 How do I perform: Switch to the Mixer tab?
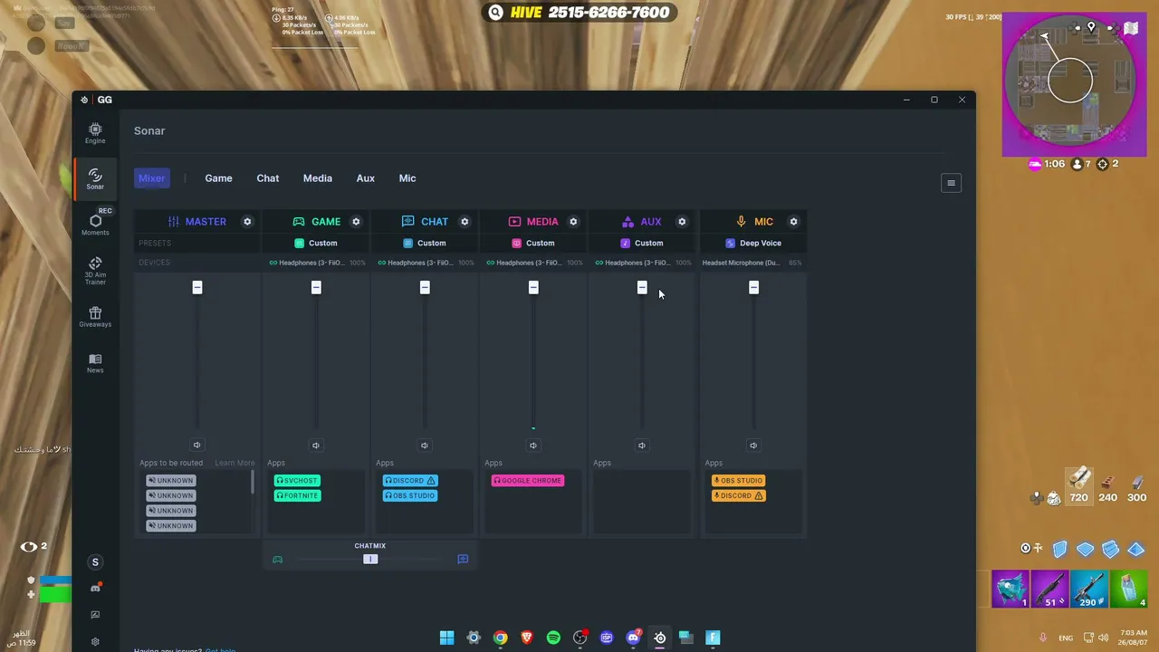click(152, 178)
